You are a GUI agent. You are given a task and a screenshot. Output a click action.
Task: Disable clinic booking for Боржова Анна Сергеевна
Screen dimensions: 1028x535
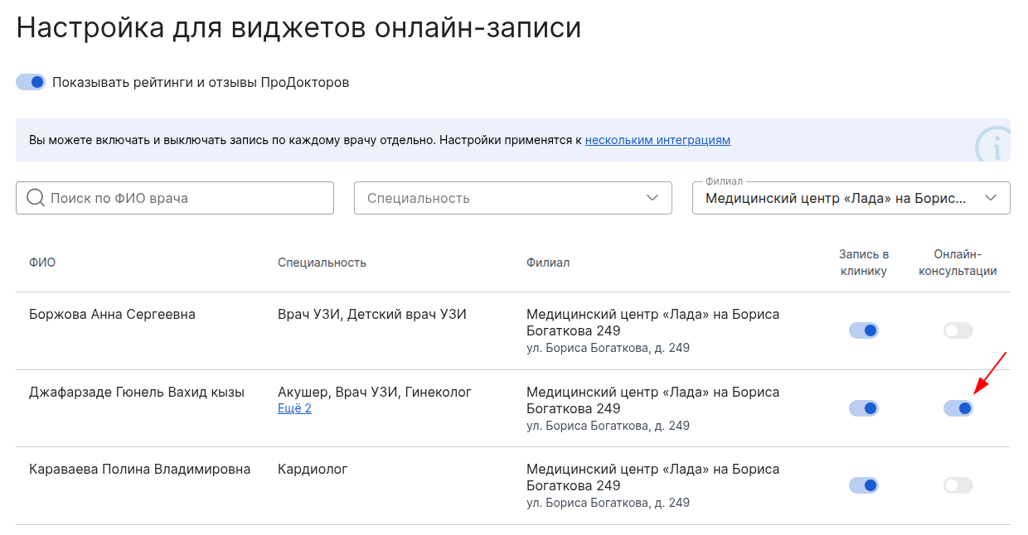click(863, 330)
